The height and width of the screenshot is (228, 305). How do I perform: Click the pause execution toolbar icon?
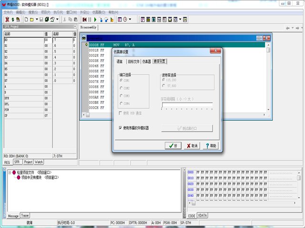pyautogui.click(x=90, y=19)
